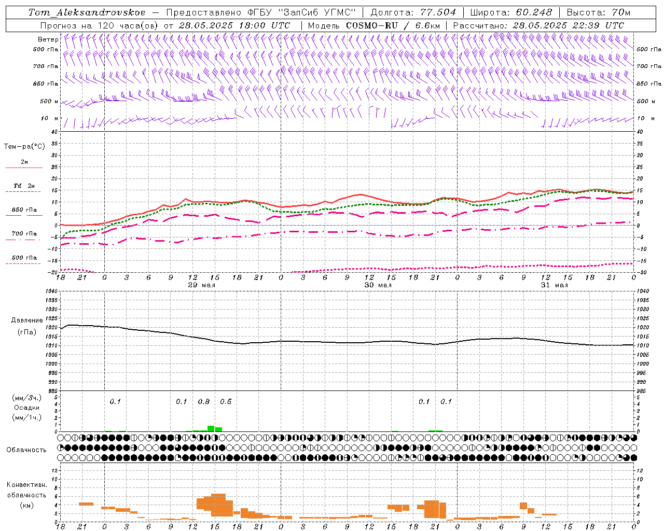Image resolution: width=664 pixels, height=531 pixels.
Task: Click the 2м temperature legend line sample
Action: pyautogui.click(x=24, y=168)
